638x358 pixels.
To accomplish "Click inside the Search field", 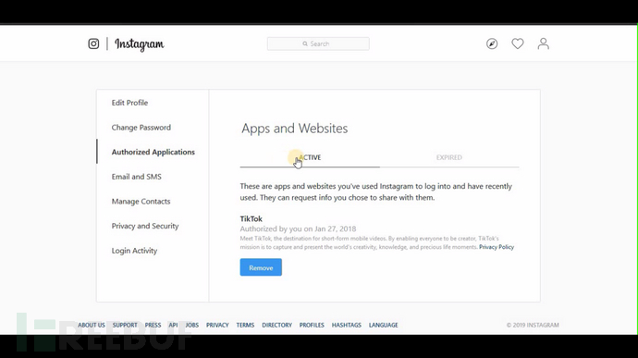I will pos(318,43).
